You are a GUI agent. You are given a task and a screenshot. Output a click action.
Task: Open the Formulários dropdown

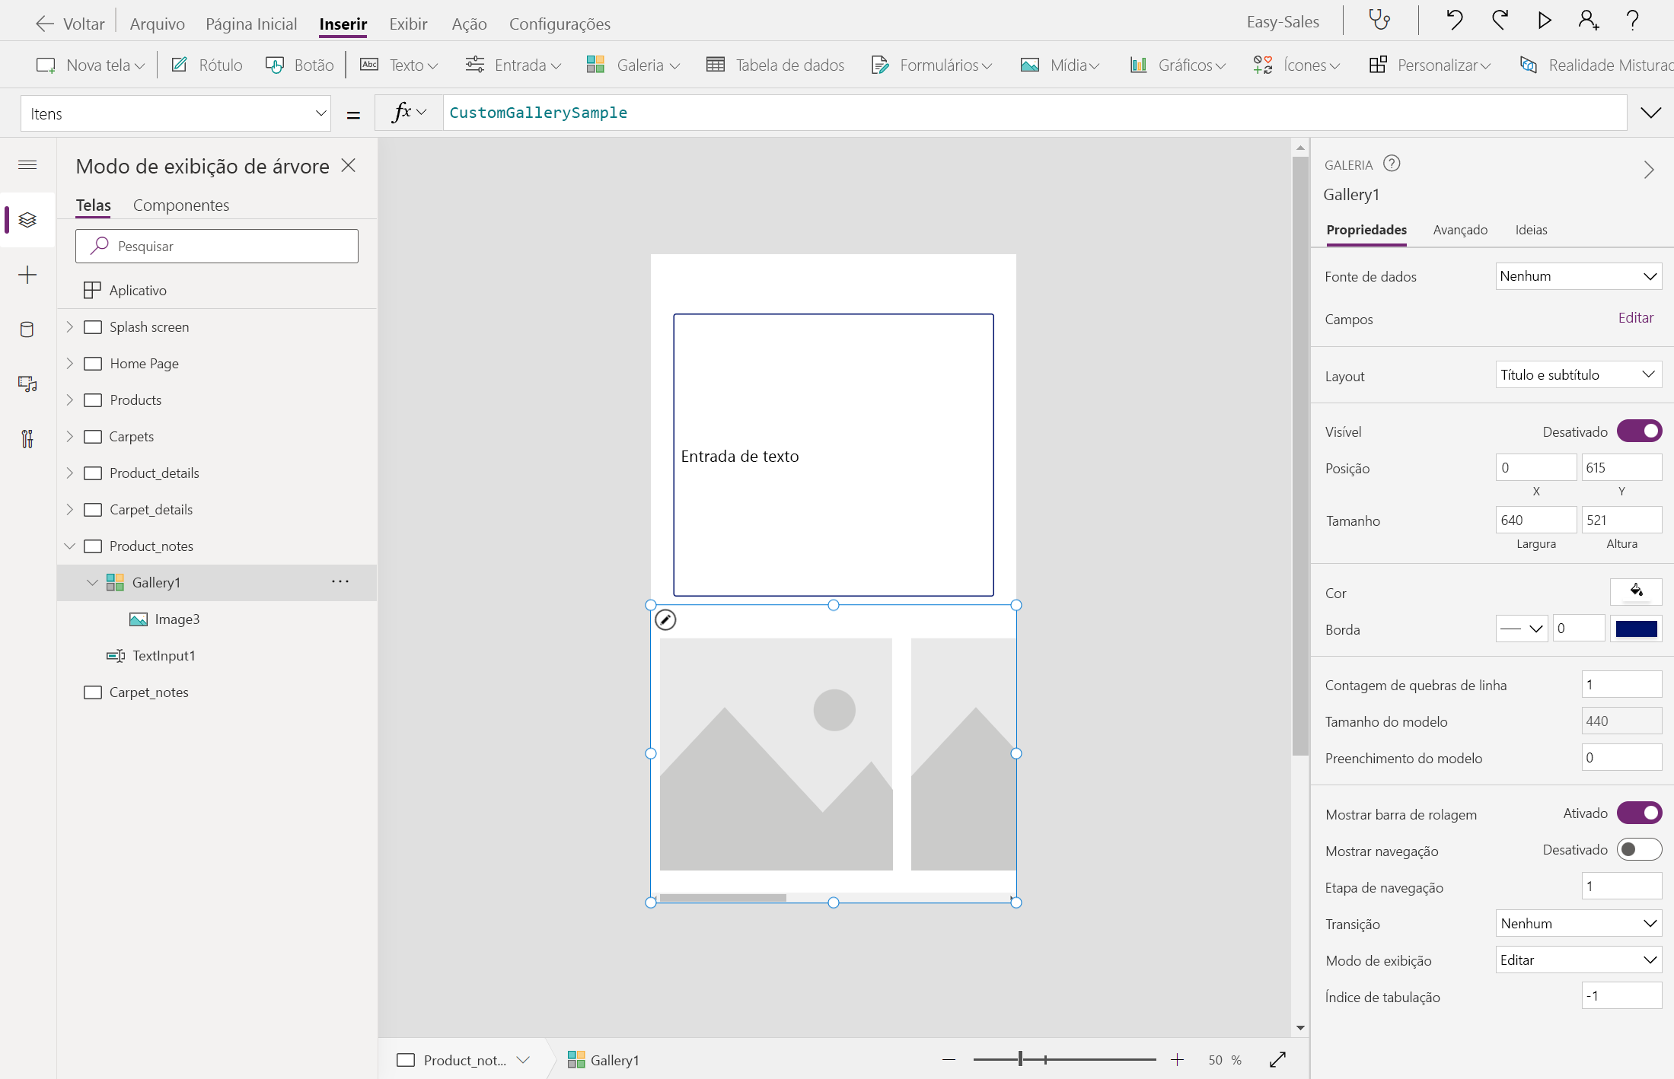(x=932, y=65)
